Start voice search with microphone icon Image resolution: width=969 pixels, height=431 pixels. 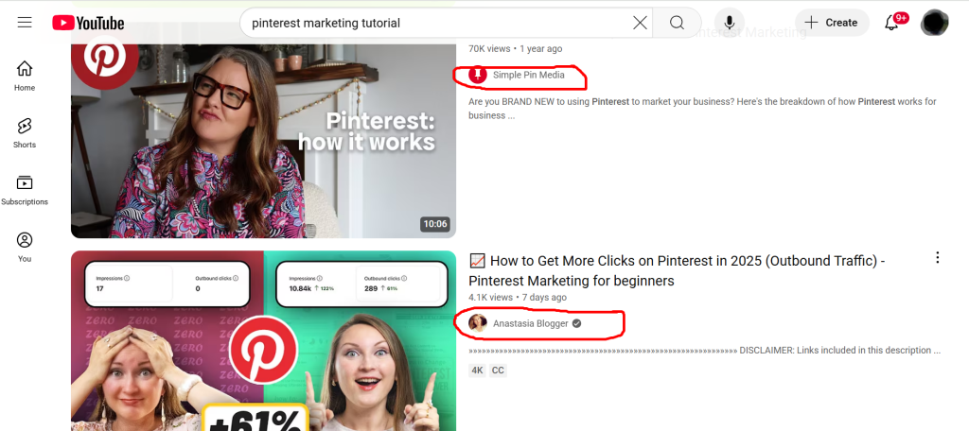[x=729, y=23]
